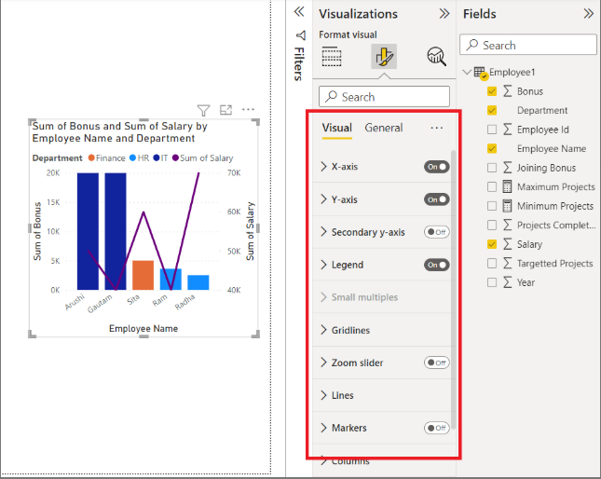Uncheck the Salary field checkbox
Screen dimensions: 601x479
(x=492, y=244)
